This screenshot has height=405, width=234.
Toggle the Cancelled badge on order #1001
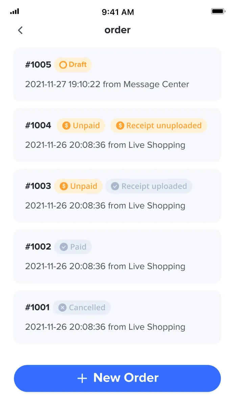(81, 307)
